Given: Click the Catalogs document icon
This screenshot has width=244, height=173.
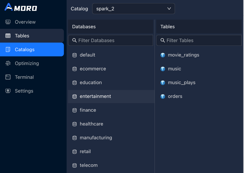Looking at the screenshot, I should [8, 49].
